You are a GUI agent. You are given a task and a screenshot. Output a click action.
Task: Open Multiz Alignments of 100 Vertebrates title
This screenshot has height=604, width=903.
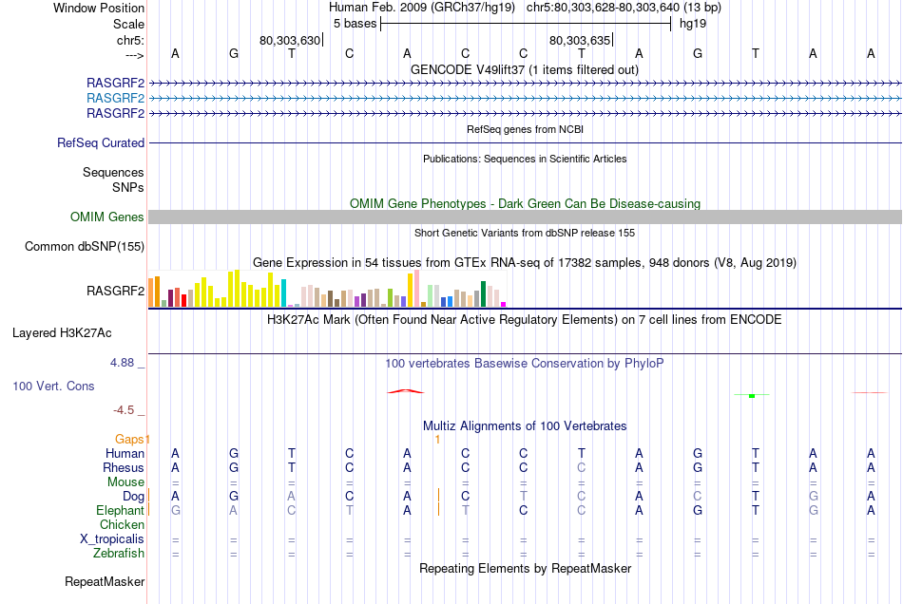click(525, 426)
